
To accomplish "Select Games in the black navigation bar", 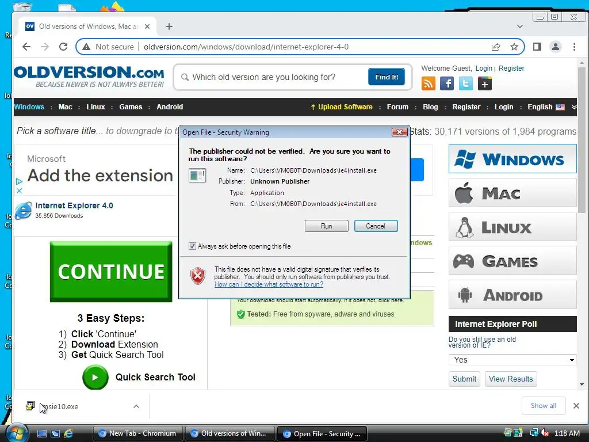I will (x=131, y=106).
